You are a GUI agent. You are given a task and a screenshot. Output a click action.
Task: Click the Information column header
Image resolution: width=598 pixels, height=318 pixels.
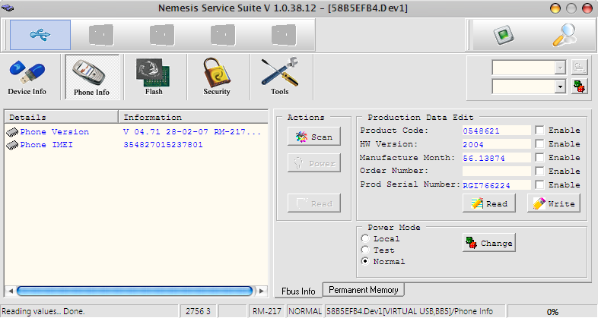193,117
